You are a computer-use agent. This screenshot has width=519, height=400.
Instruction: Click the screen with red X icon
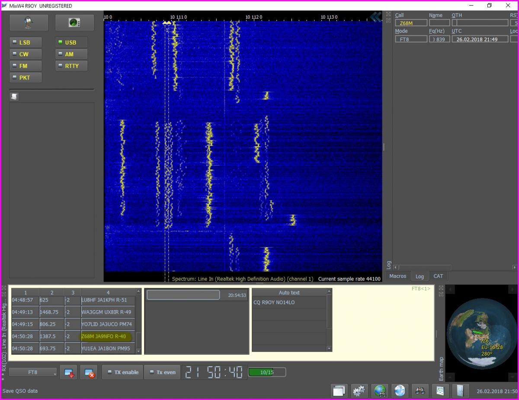click(89, 372)
